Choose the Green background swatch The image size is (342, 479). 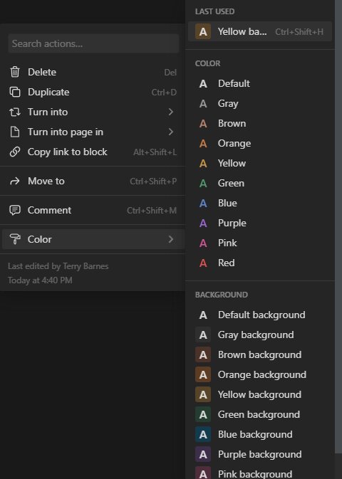203,414
